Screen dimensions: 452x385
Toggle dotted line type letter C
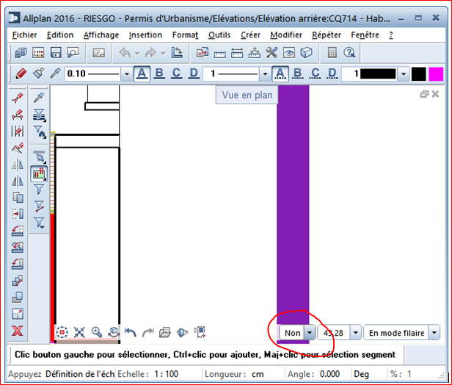coord(315,73)
